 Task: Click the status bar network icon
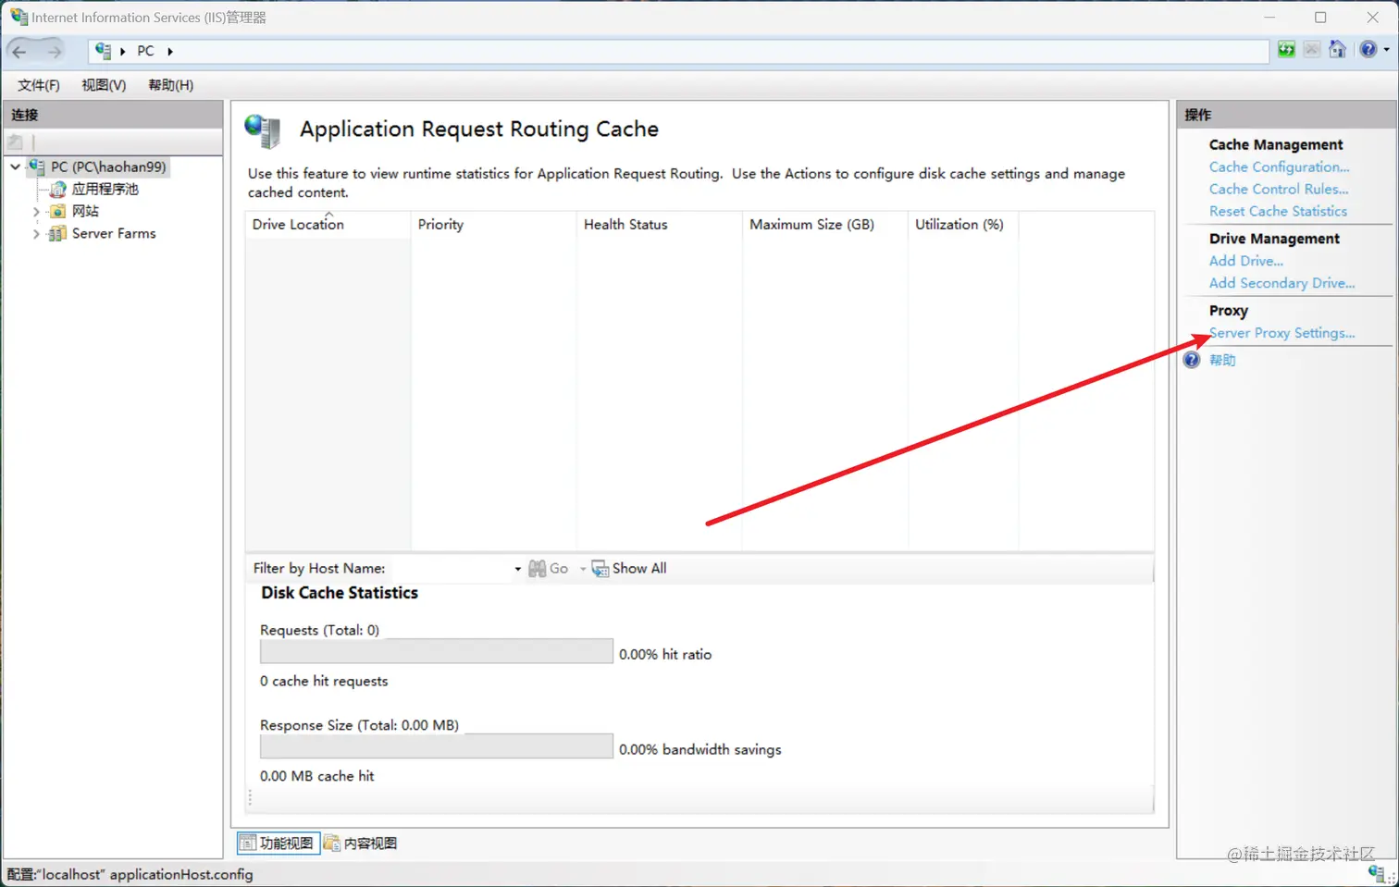[x=1379, y=873]
